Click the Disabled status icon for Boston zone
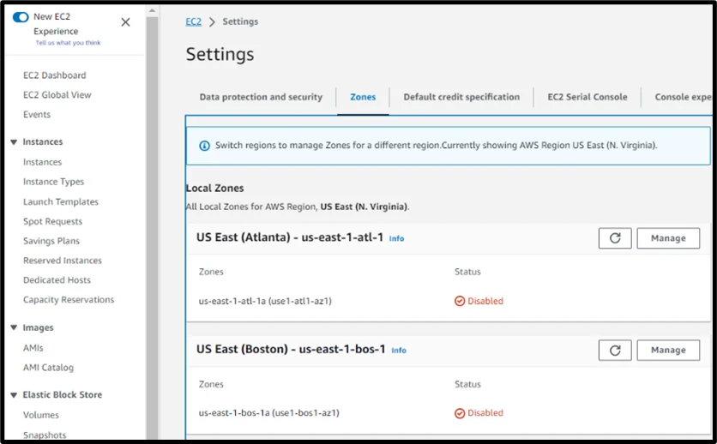This screenshot has height=444, width=717. click(460, 412)
